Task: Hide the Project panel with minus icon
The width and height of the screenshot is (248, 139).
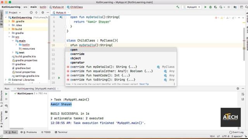Action: pos(48,12)
